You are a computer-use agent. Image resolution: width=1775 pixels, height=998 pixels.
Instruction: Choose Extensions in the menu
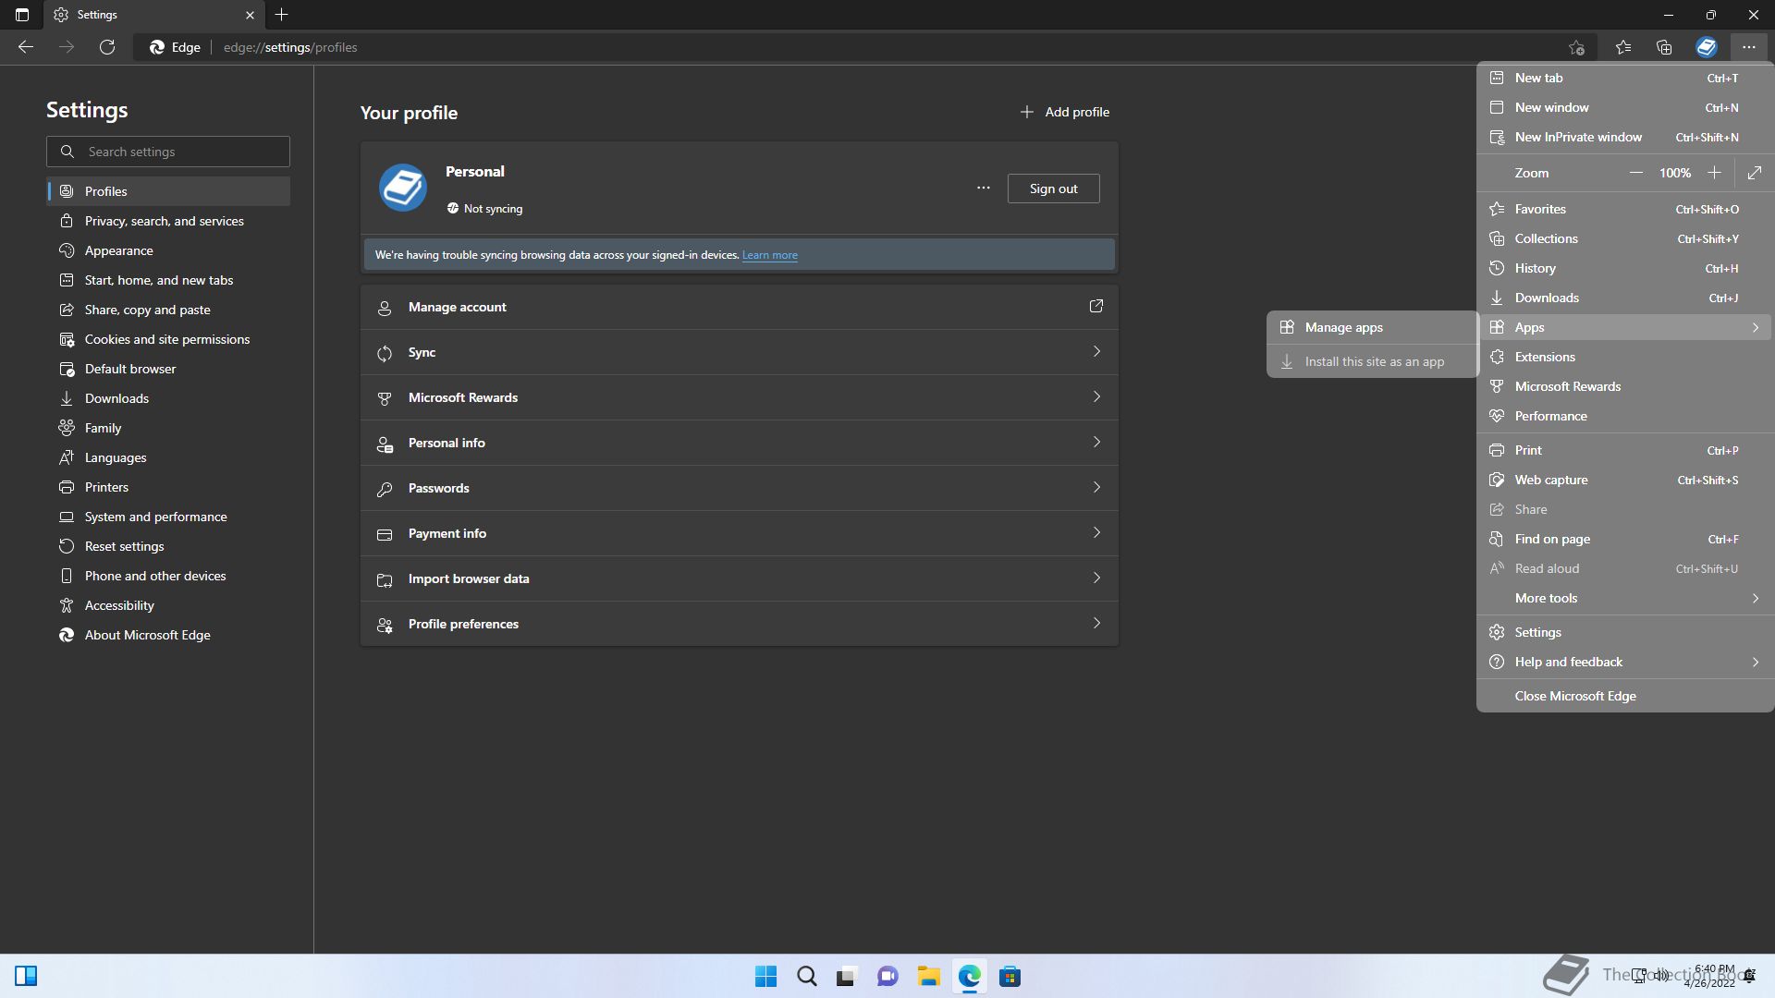point(1624,357)
